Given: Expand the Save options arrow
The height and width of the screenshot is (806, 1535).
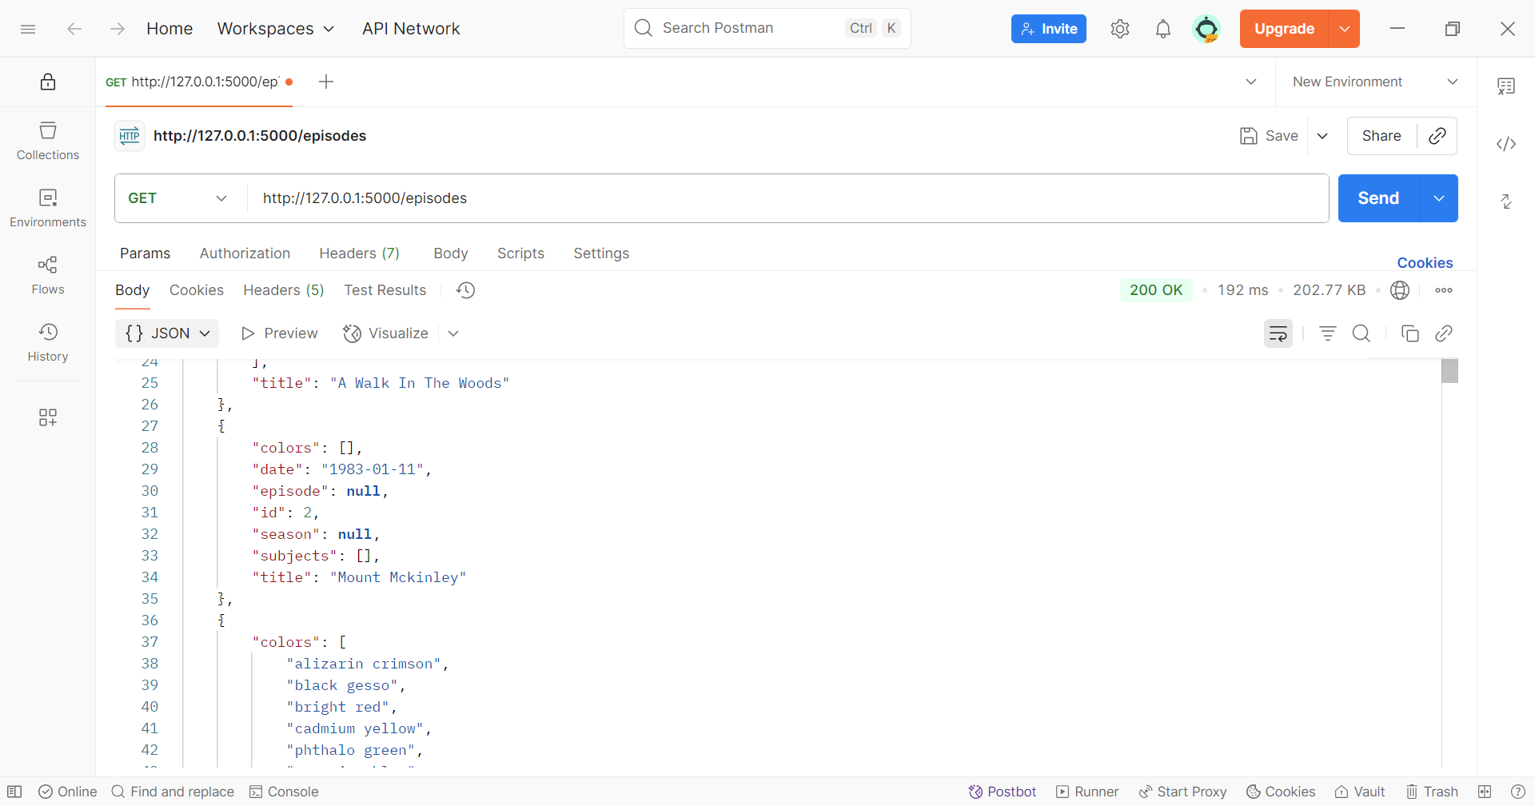Looking at the screenshot, I should [1322, 136].
